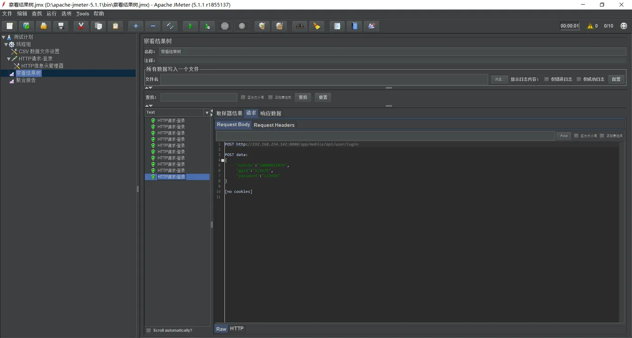Check 正则表达式 next to Find button

tap(602, 136)
